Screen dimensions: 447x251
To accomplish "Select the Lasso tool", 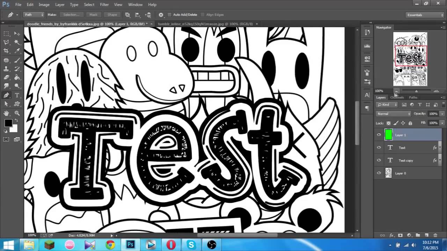I will pyautogui.click(x=6, y=42).
